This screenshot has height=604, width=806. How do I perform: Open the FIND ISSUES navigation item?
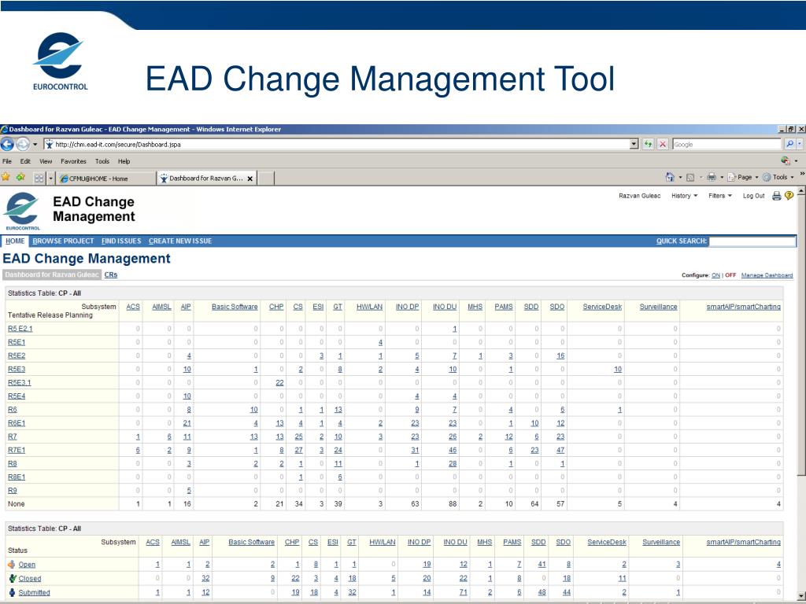point(120,241)
